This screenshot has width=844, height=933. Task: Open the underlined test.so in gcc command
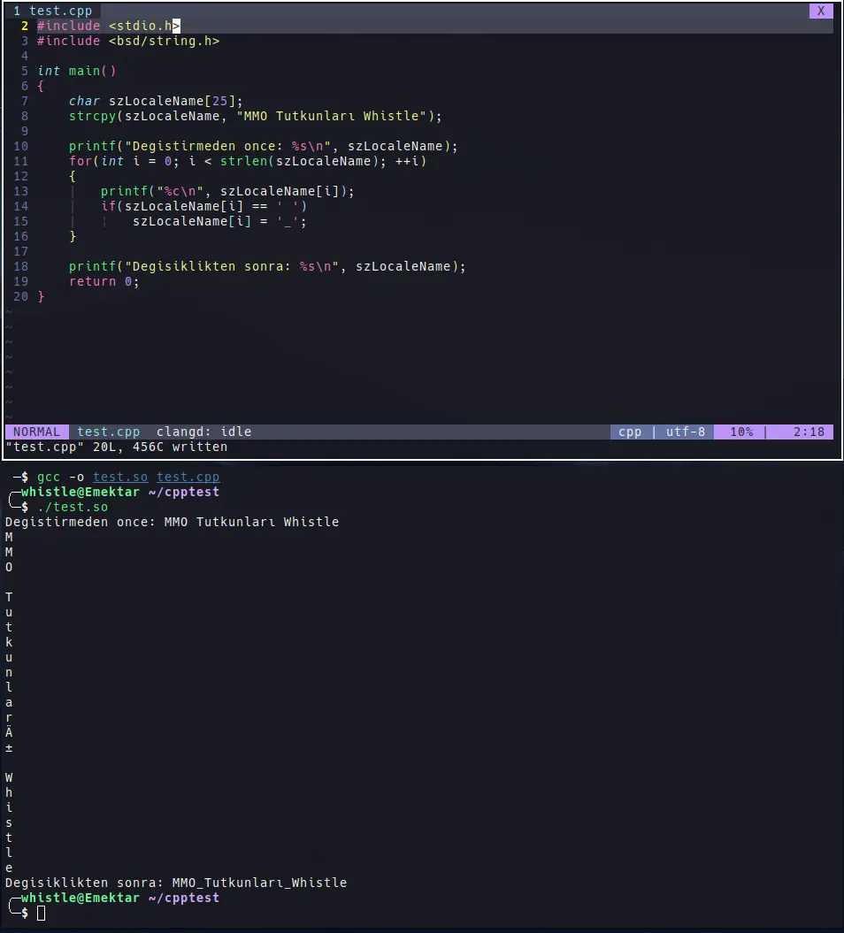(x=120, y=477)
